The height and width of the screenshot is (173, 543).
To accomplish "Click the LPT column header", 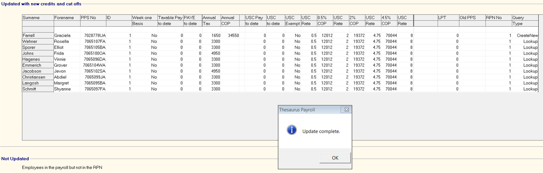I will click(448, 18).
